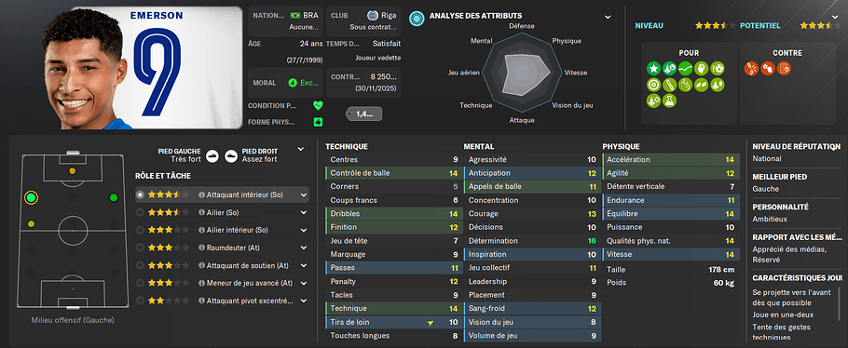This screenshot has height=348, width=848.
Task: Click the flask icon under POUR
Action: tap(669, 100)
